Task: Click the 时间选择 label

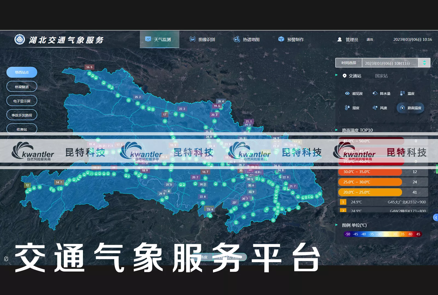Action: point(349,63)
